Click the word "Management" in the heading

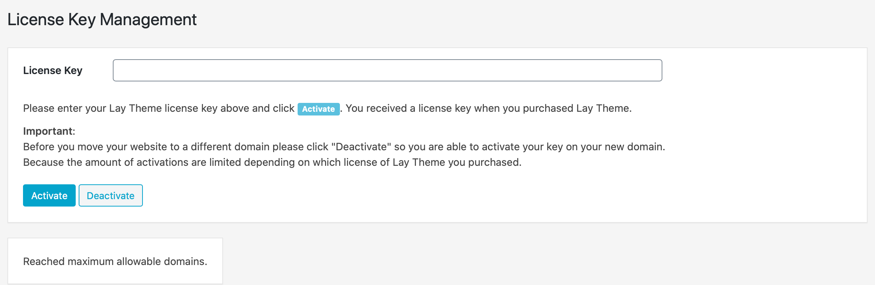(x=148, y=20)
